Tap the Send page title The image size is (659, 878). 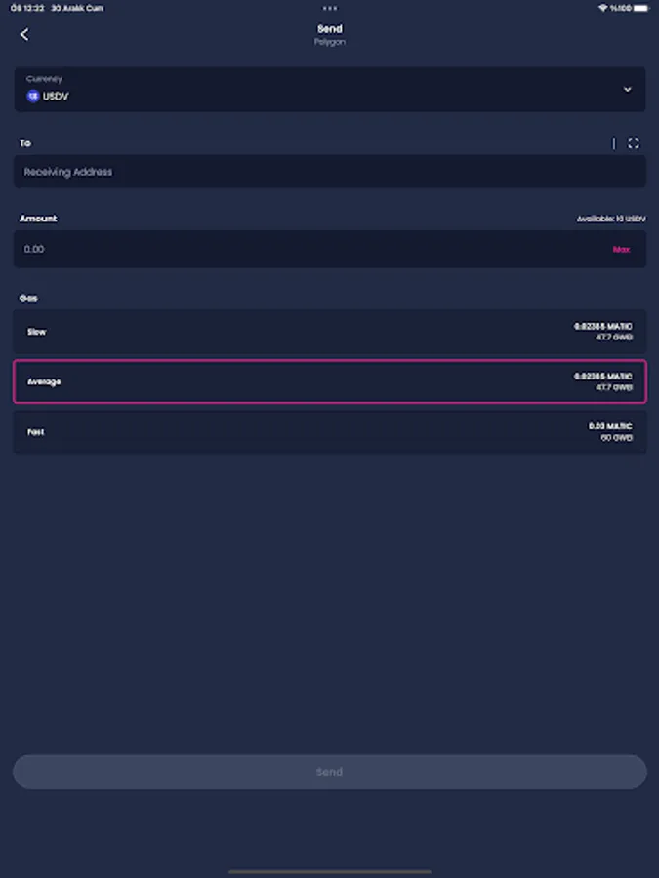pyautogui.click(x=330, y=29)
